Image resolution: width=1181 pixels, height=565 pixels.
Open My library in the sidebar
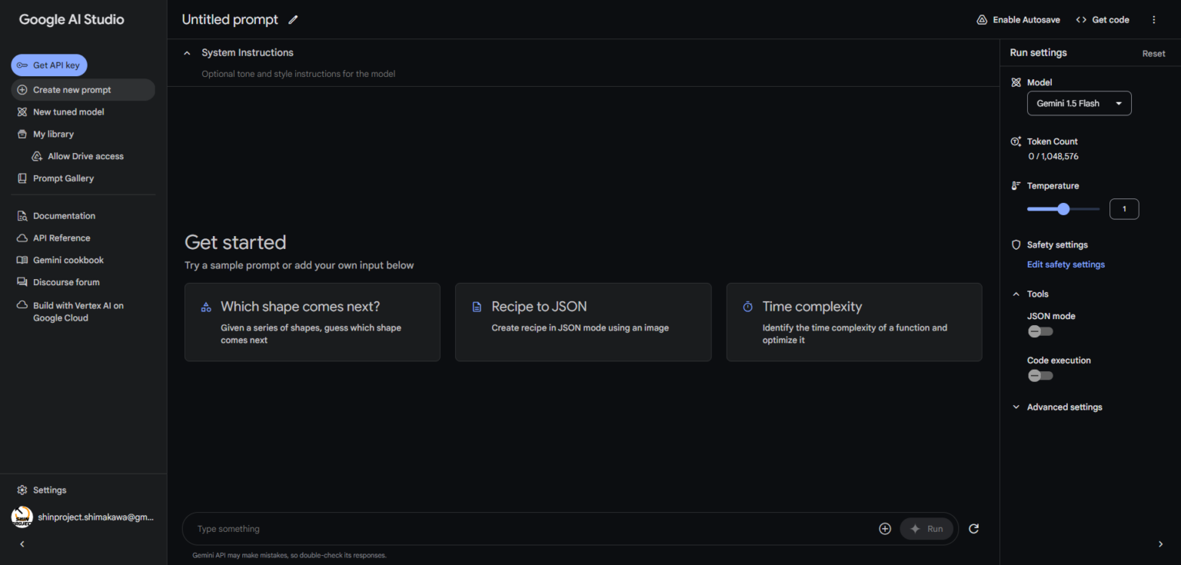pyautogui.click(x=53, y=134)
